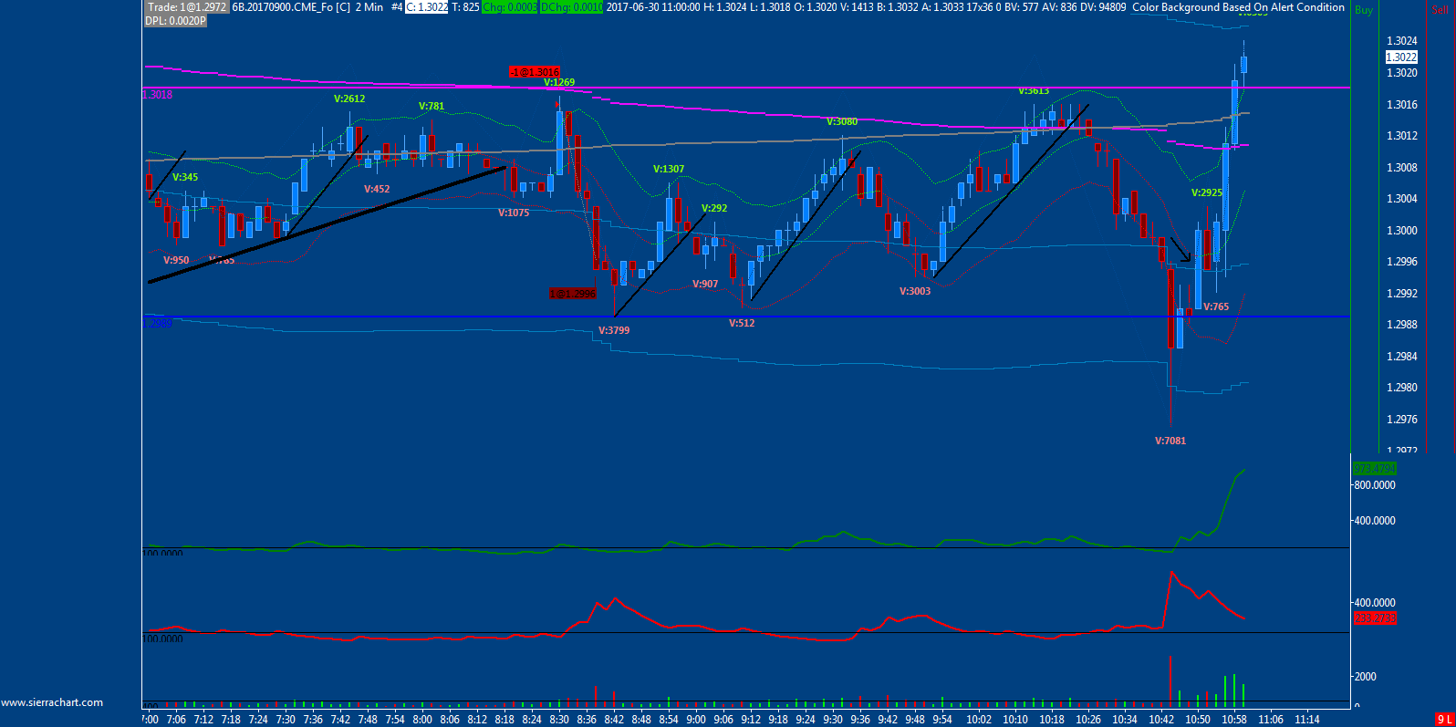Click the V:3003 volume label
1456x727 pixels.
915,291
